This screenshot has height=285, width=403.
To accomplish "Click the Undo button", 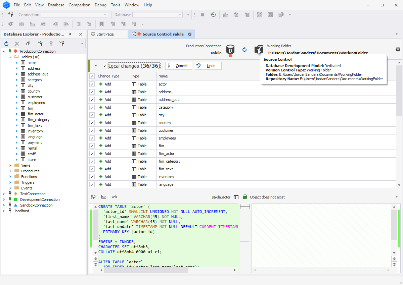I will coord(208,66).
